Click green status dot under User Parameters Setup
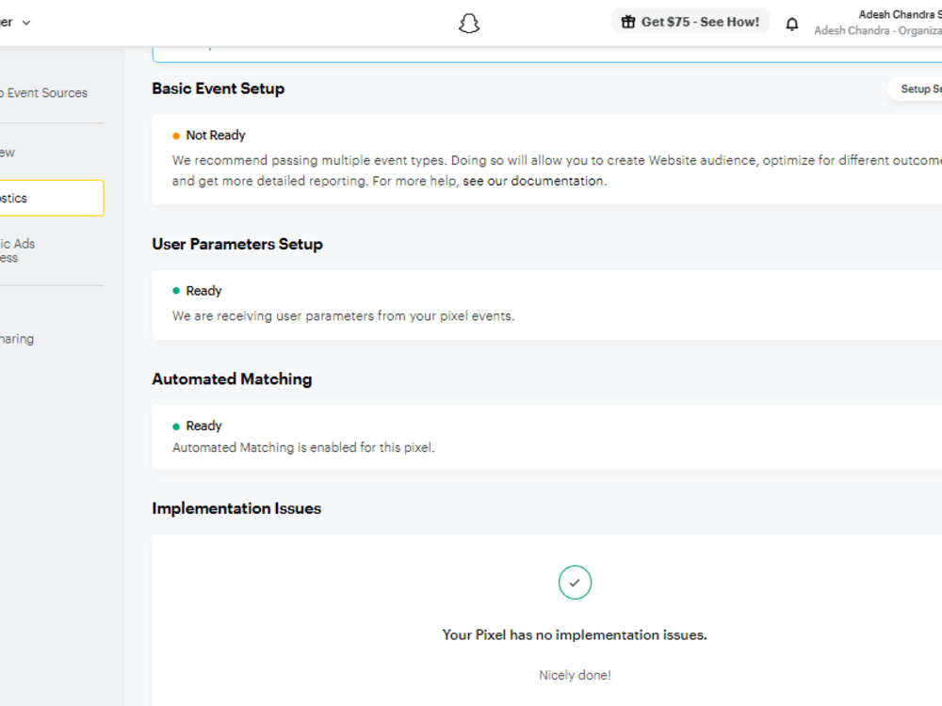 click(x=176, y=291)
